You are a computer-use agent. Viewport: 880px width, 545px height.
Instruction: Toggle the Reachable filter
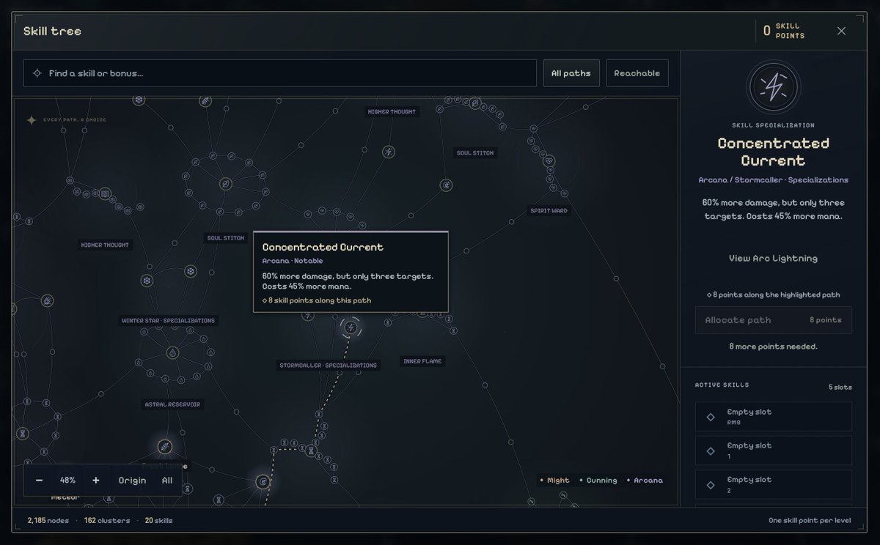click(637, 73)
